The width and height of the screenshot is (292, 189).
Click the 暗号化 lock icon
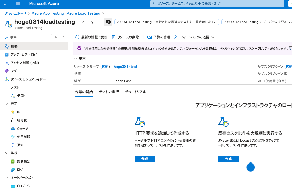(13, 120)
